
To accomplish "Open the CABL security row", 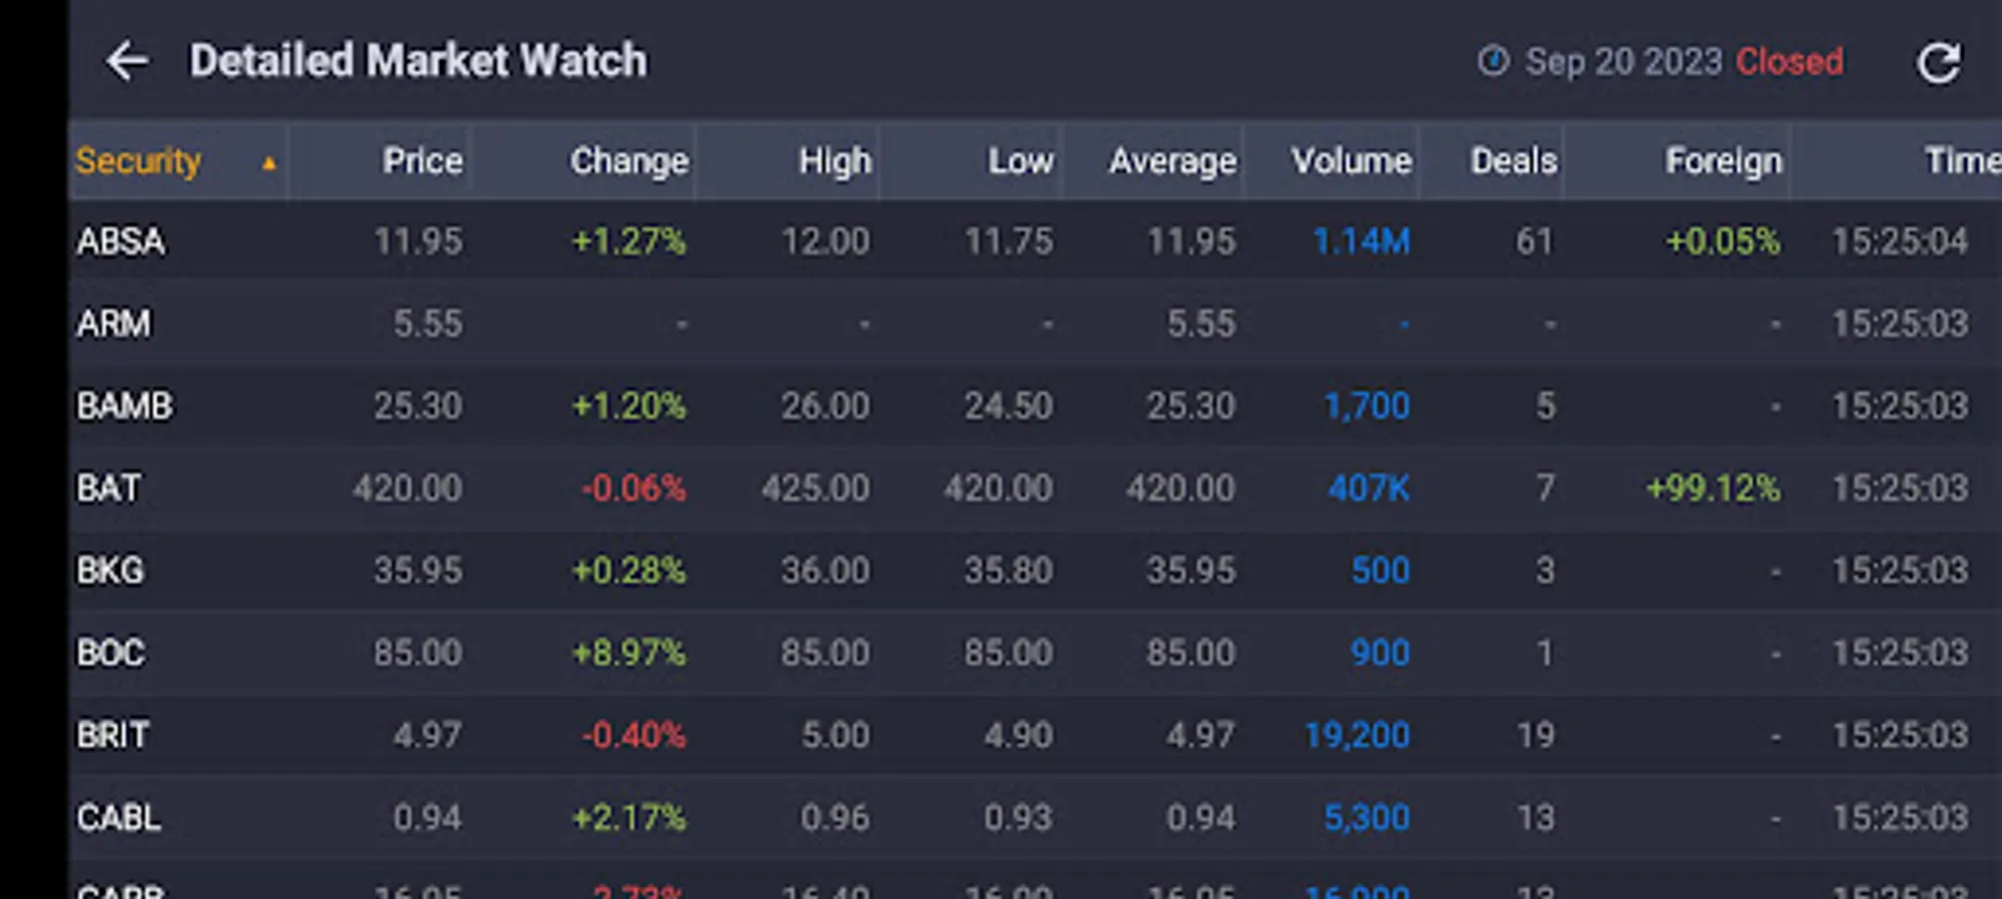I will (119, 818).
